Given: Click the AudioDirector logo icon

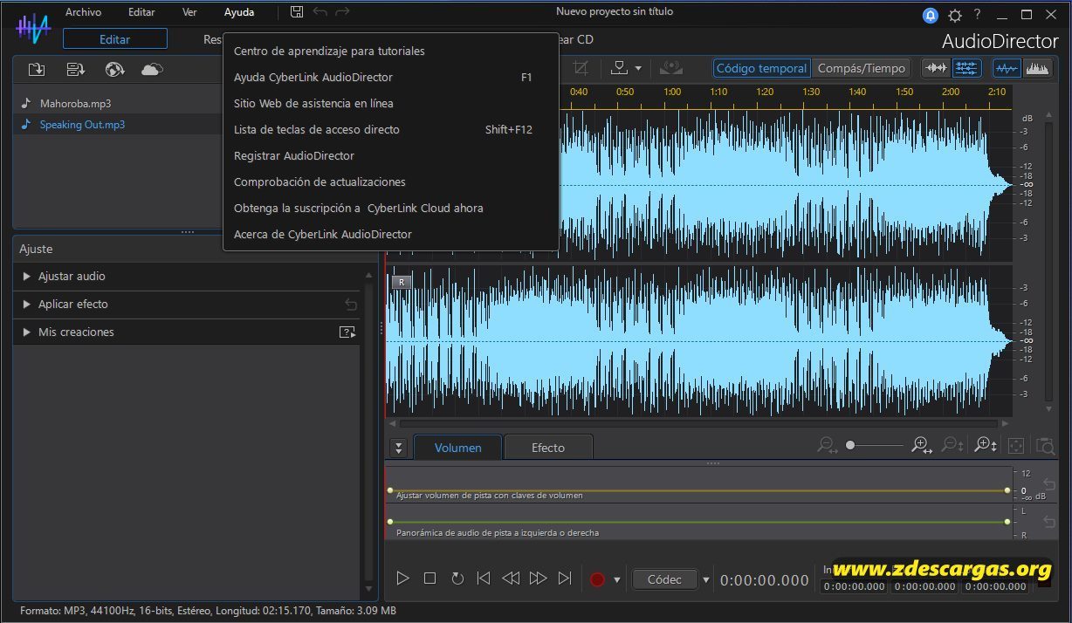Looking at the screenshot, I should pyautogui.click(x=33, y=28).
